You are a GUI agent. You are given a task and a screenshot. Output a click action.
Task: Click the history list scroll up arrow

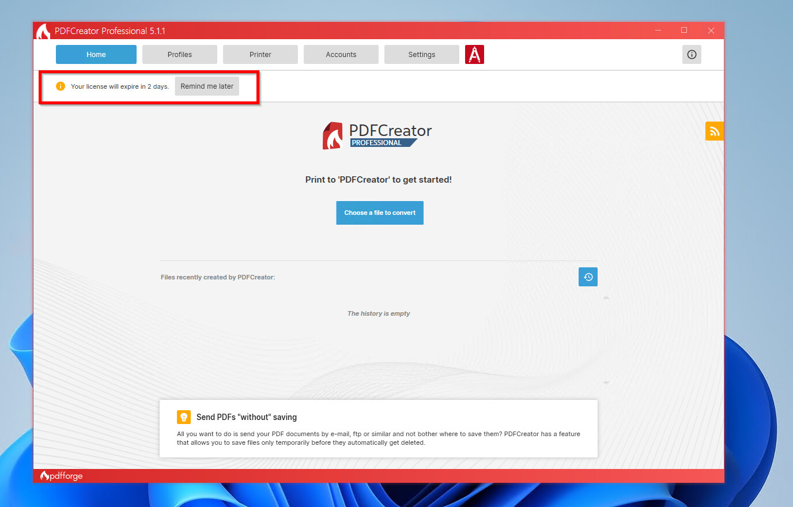click(606, 298)
